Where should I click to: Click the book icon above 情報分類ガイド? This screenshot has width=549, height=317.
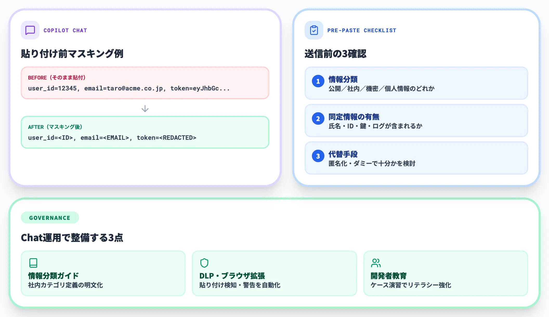[x=33, y=263]
